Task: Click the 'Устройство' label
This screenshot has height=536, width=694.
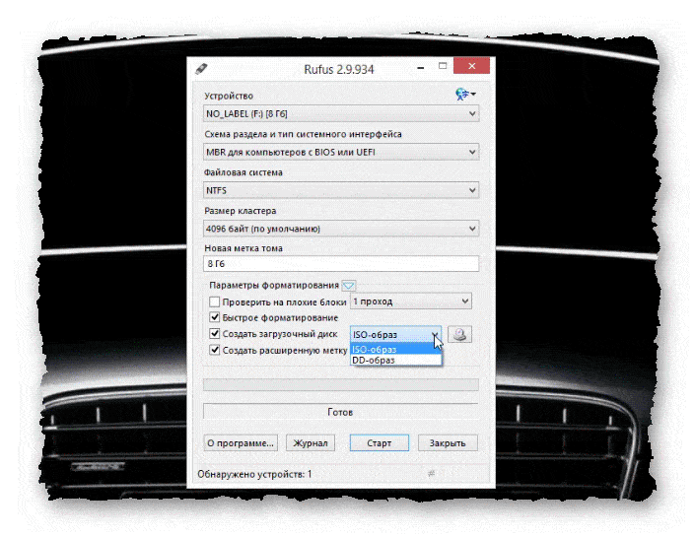Action: coord(229,96)
